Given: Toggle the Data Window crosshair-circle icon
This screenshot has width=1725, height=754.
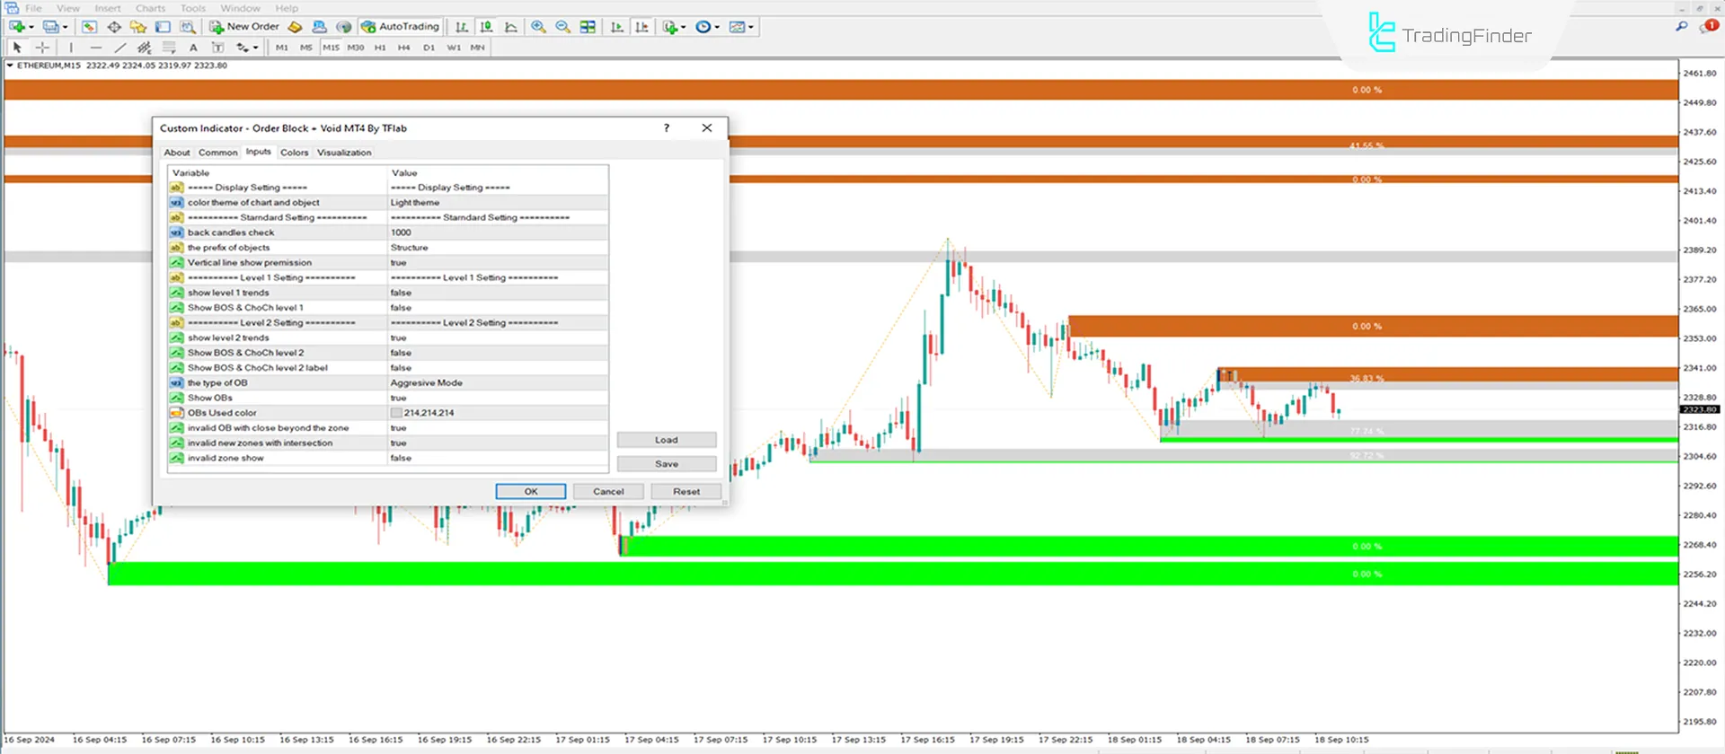Looking at the screenshot, I should point(114,27).
